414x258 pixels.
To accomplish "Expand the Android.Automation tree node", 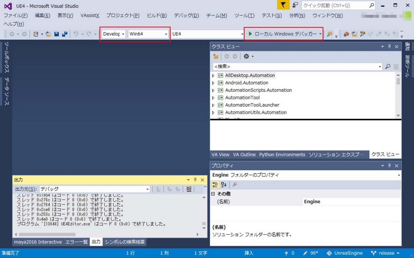I will pos(213,83).
